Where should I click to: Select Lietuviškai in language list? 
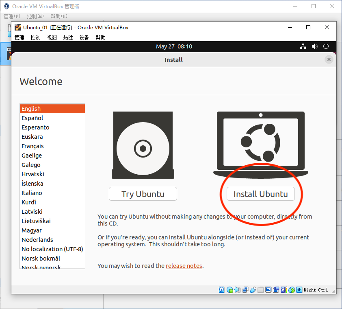(x=52, y=221)
